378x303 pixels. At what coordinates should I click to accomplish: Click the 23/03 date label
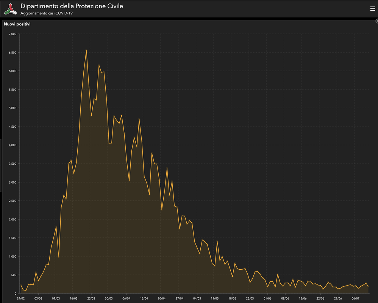pyautogui.click(x=91, y=298)
